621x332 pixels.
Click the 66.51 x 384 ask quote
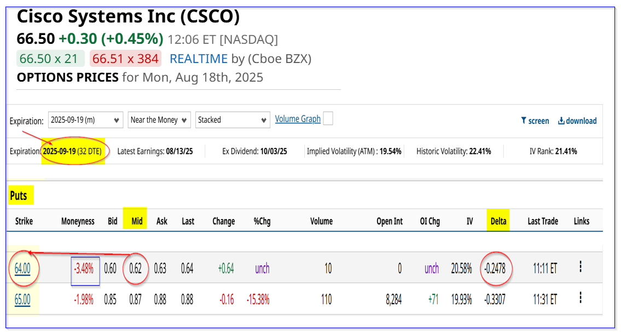click(x=125, y=59)
